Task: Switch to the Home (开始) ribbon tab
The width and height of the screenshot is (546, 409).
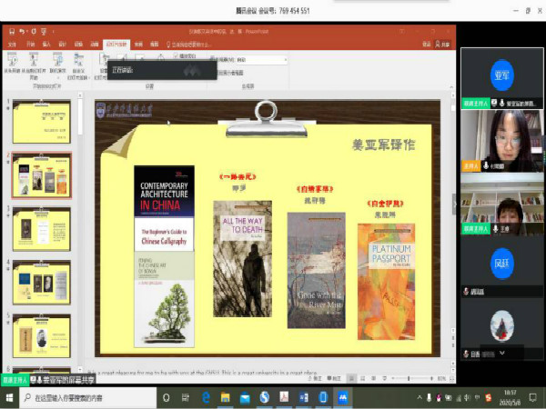Action: [x=31, y=45]
